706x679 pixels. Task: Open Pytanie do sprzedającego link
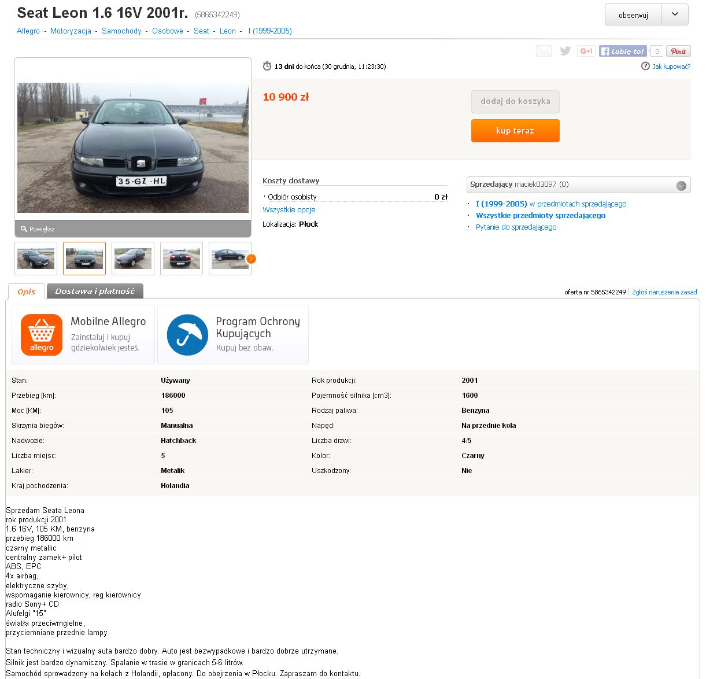click(x=516, y=227)
